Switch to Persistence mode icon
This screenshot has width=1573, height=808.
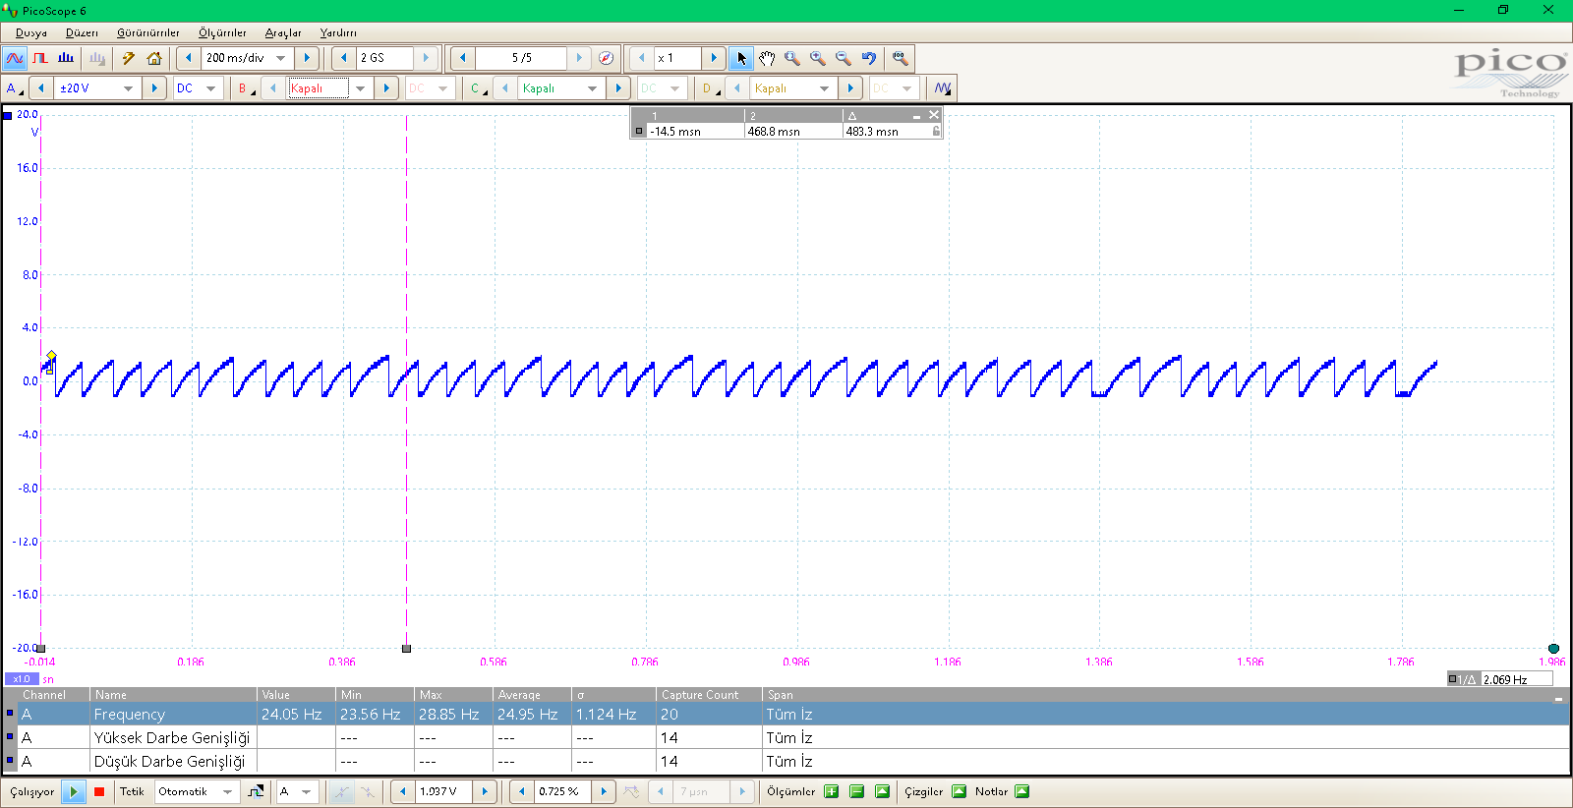point(40,58)
